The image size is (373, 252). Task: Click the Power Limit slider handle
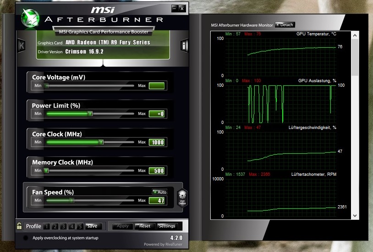point(90,114)
